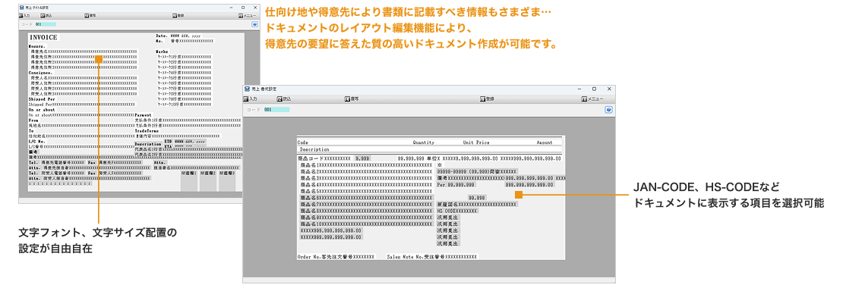
Task: Select the Date. label in the invoice layout
Action: tap(162, 36)
